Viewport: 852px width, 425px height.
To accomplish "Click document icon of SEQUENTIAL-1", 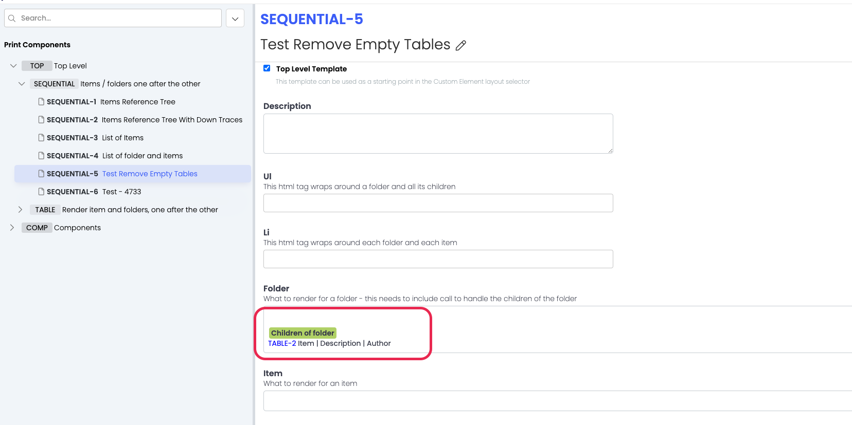I will (41, 102).
